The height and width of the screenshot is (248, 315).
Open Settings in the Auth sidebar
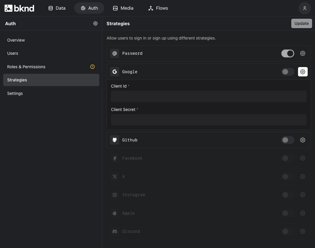[x=51, y=93]
